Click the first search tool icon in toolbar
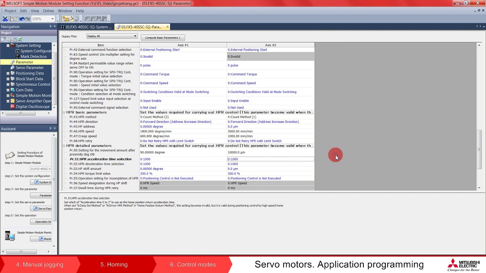Screen dimensions: 486x273 click(87, 19)
